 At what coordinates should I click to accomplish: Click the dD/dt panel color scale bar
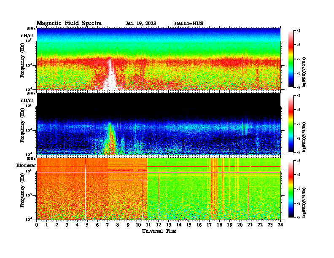pos(291,124)
